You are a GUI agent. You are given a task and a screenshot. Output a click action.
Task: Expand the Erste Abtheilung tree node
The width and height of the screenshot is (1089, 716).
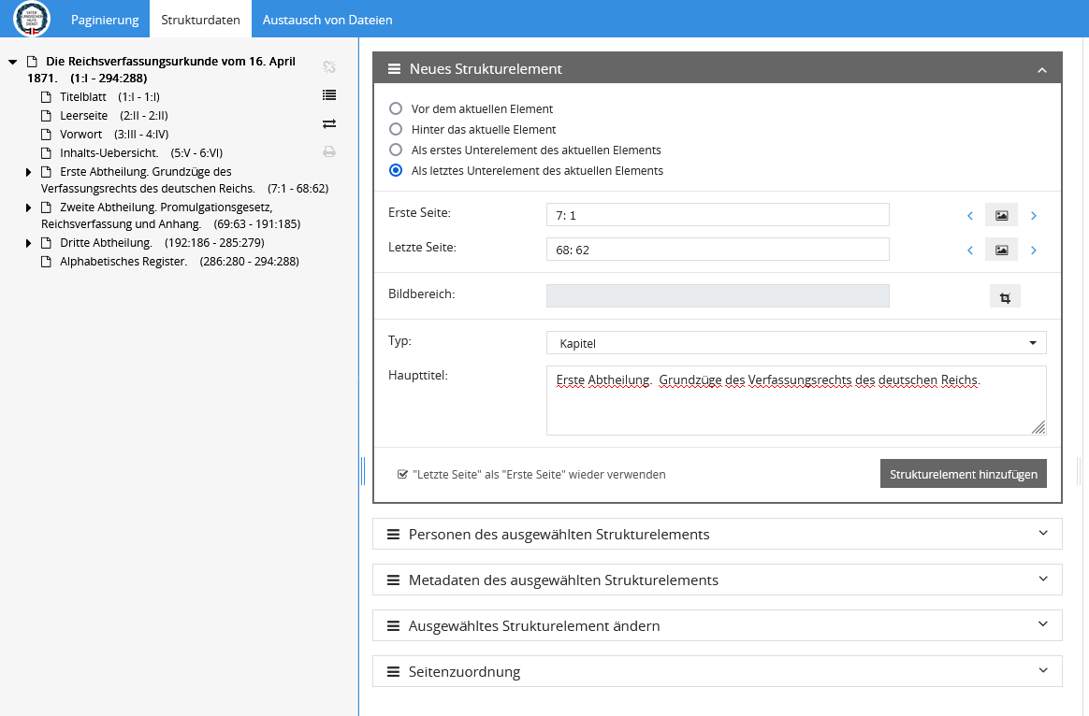click(28, 172)
